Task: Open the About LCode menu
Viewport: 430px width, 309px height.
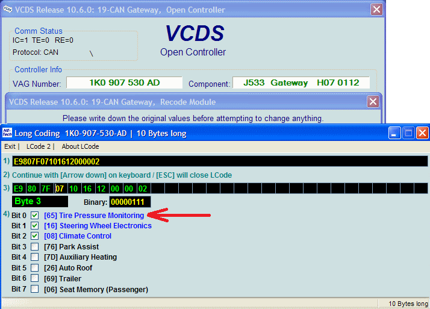Action: [x=80, y=146]
